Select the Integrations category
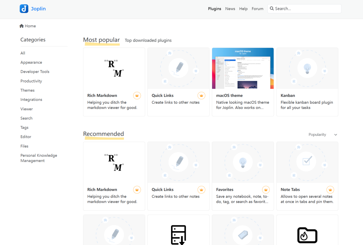This screenshot has width=363, height=245. coord(31,100)
